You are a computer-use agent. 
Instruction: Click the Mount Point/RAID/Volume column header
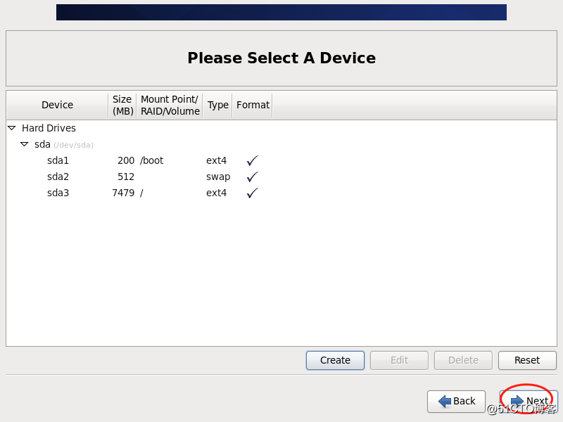click(170, 105)
